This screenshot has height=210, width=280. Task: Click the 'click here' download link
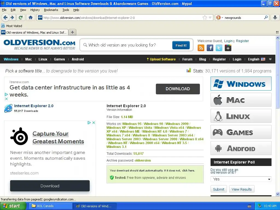(x=188, y=170)
